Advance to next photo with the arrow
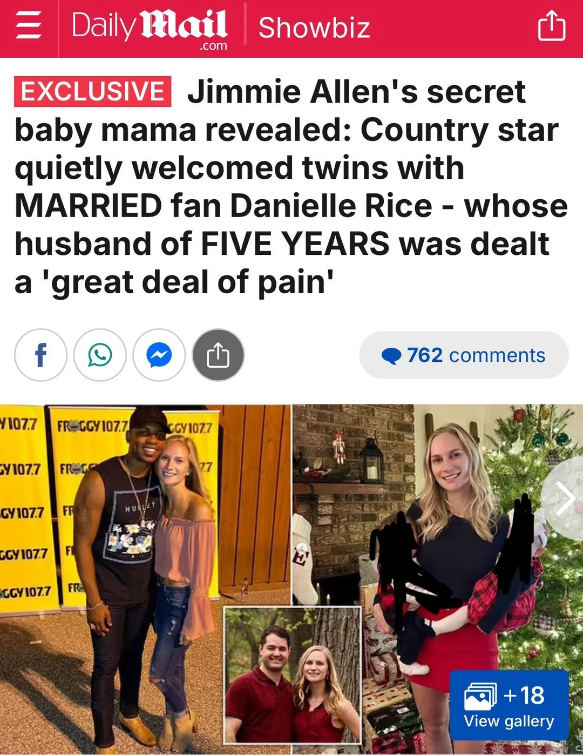This screenshot has height=756, width=583. (x=565, y=499)
